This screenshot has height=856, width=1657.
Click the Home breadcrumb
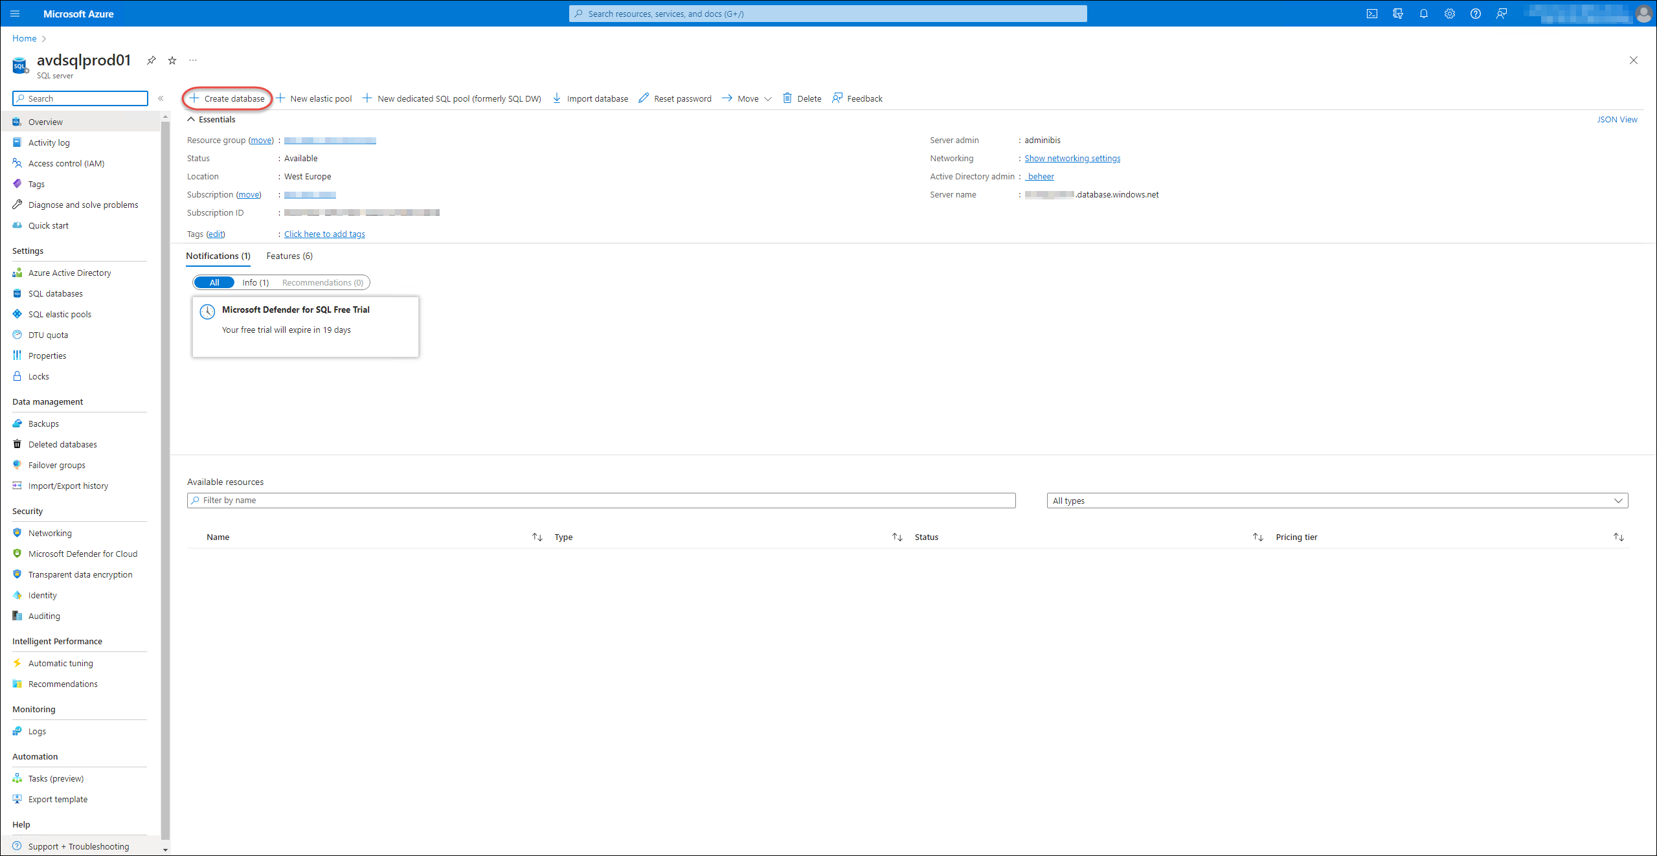pos(24,38)
